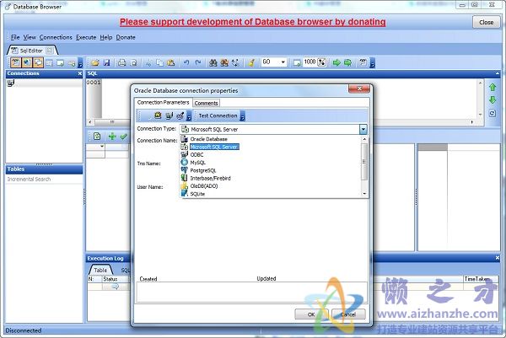Click the second green execute arrow icon

click(347, 62)
